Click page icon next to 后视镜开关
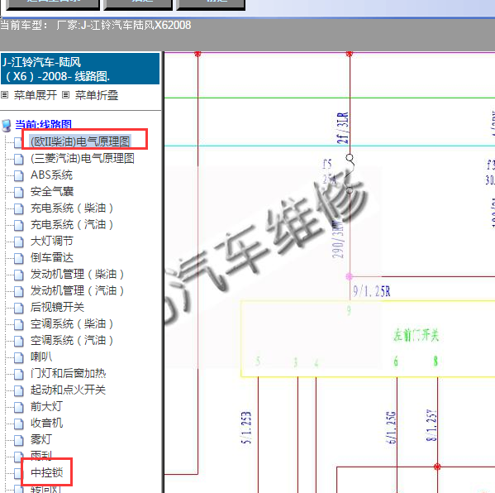Screen dimensions: 495x493 19,308
